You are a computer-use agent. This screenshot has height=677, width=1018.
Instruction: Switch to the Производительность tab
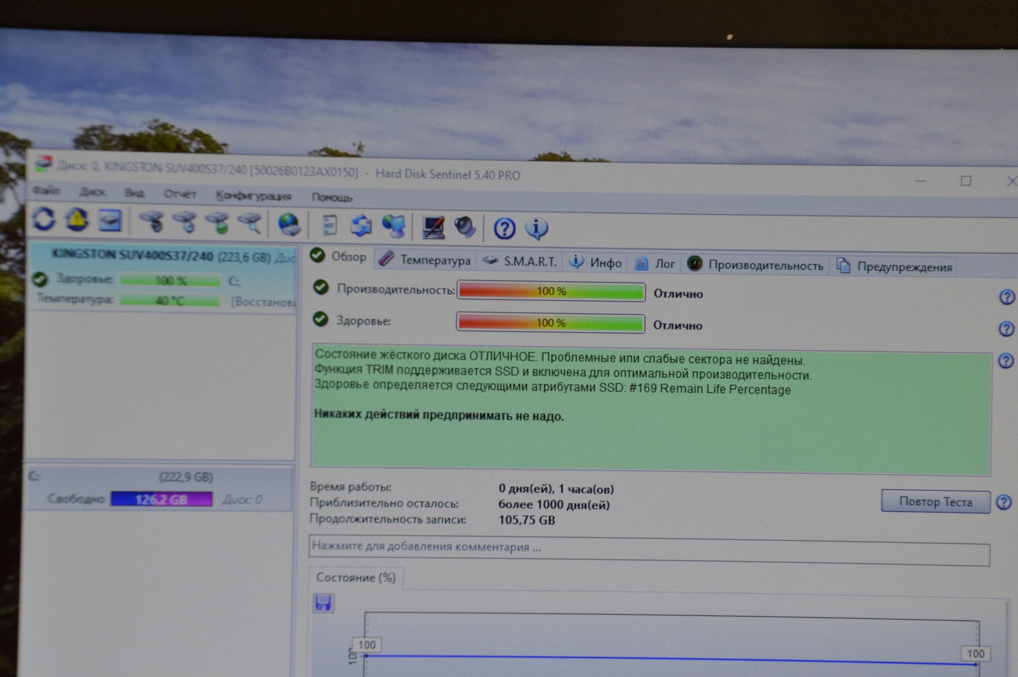[x=756, y=265]
